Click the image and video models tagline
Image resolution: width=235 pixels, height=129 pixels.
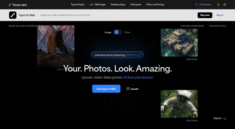pos(65,15)
